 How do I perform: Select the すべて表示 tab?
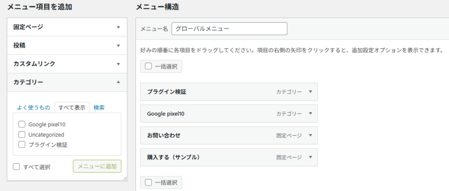(x=72, y=108)
